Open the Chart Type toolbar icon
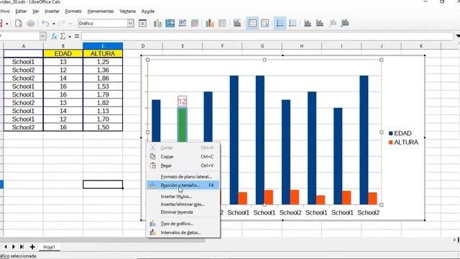 157,23
